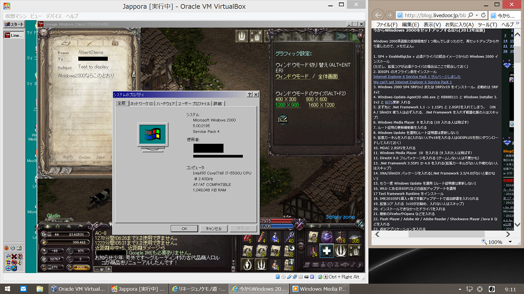Screen dimensions: 524x294
Task: Open デバイス menu in VirtualBox
Action: pyautogui.click(x=54, y=16)
